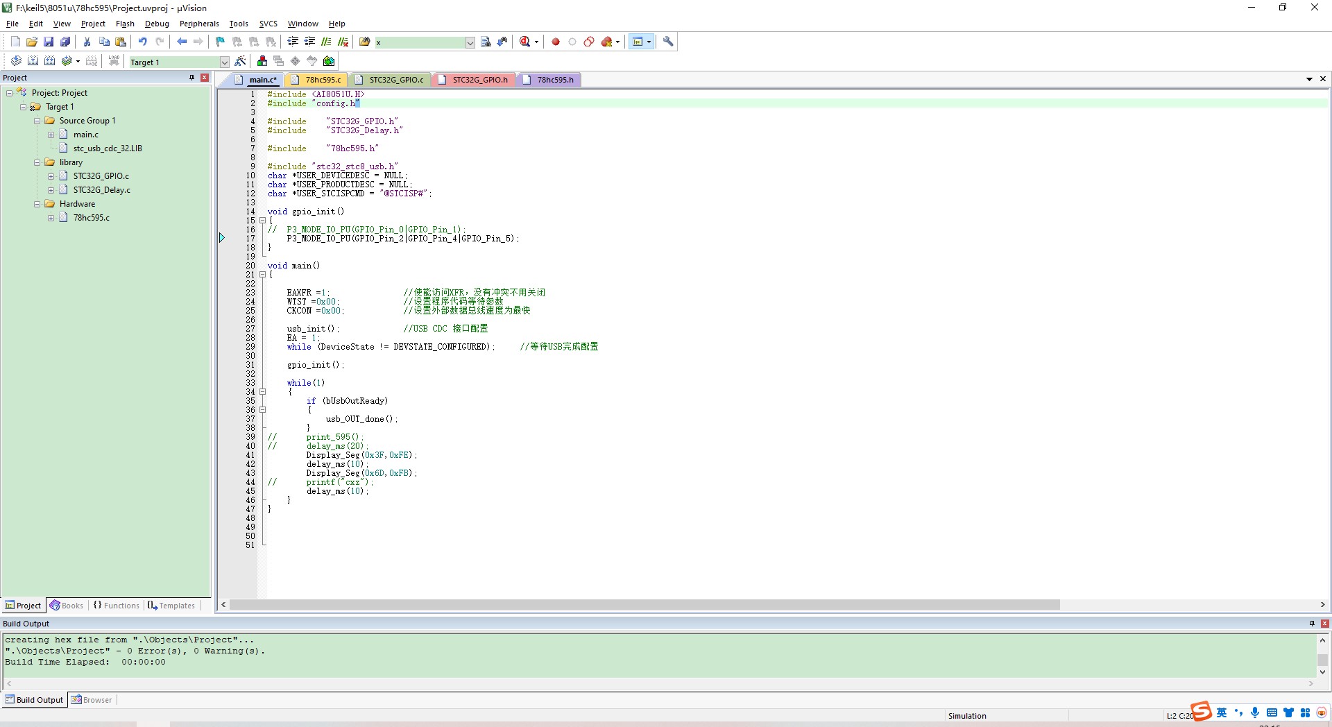The image size is (1332, 727).
Task: Switch to the Browser output tab
Action: point(92,700)
